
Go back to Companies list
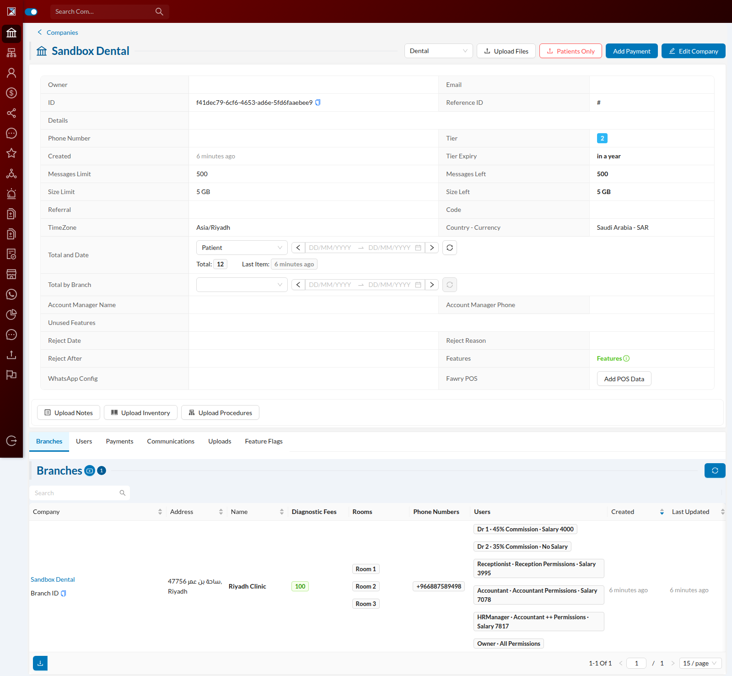(58, 32)
